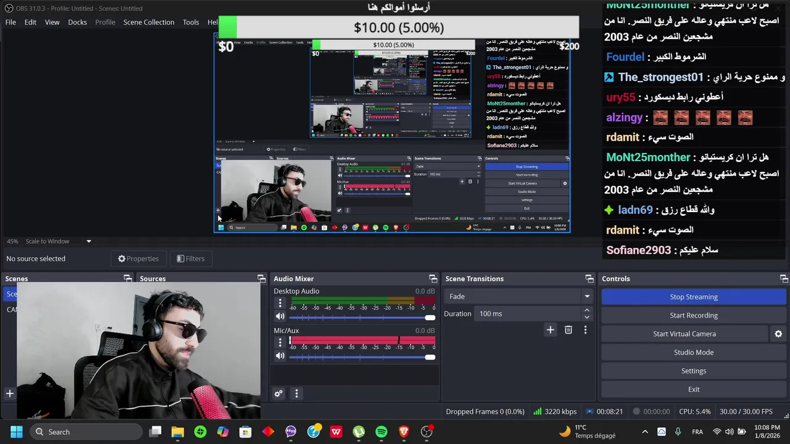Decrease transition duration with down arrow
The image size is (790, 444).
[587, 318]
